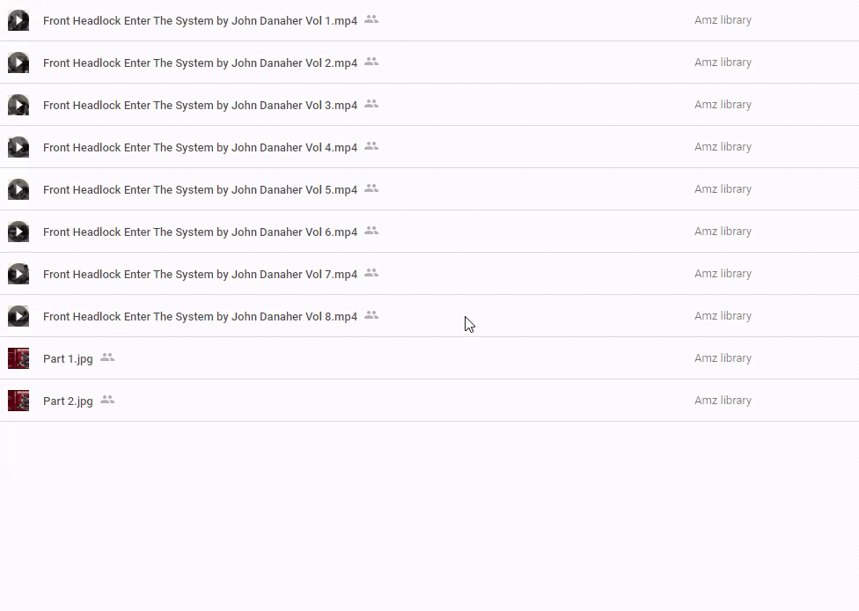Open the Part 2.jpg image thumbnail
Viewport: 859px width, 611px height.
18,401
